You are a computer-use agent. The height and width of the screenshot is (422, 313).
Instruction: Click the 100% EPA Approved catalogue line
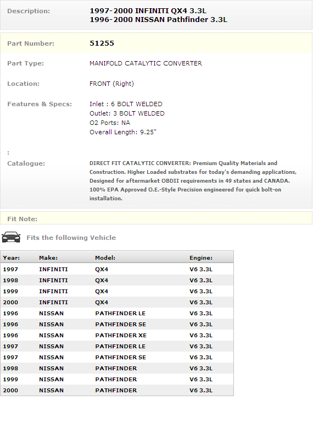(186, 190)
